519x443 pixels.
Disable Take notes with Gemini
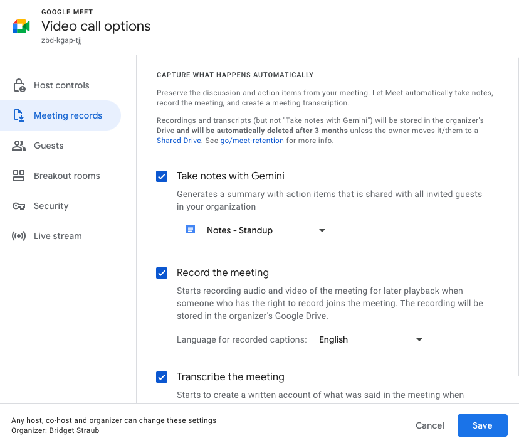click(162, 176)
